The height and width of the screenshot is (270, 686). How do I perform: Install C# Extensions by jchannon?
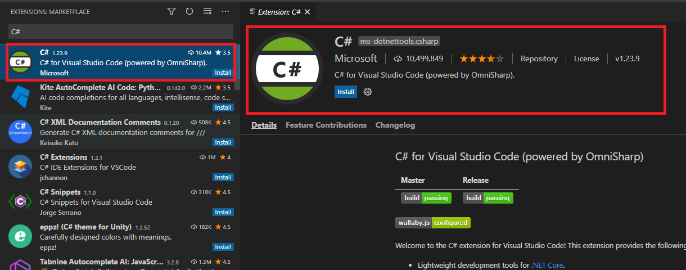click(223, 177)
